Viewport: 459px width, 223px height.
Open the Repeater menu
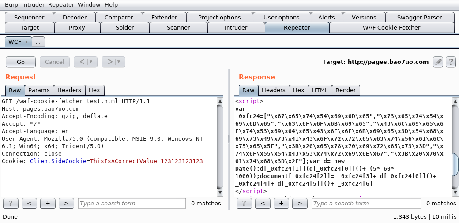coord(61,5)
